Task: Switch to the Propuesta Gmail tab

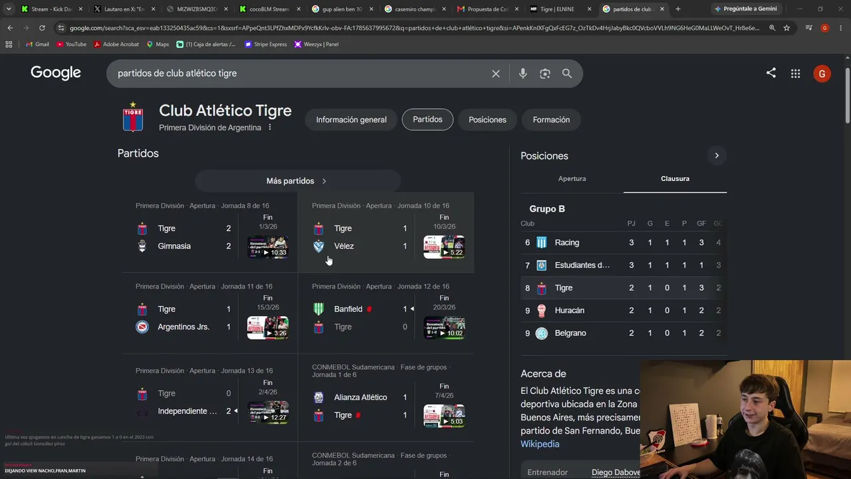Action: pos(487,9)
